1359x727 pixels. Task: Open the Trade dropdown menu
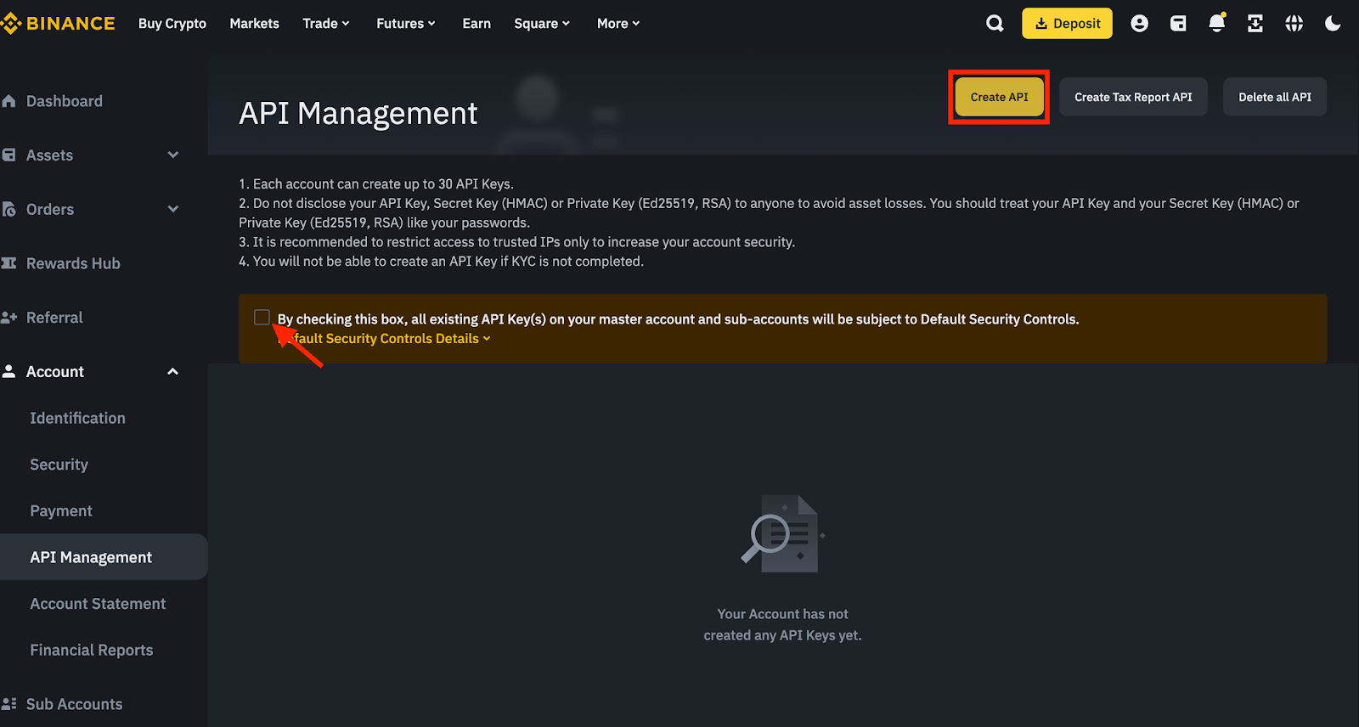(x=326, y=24)
